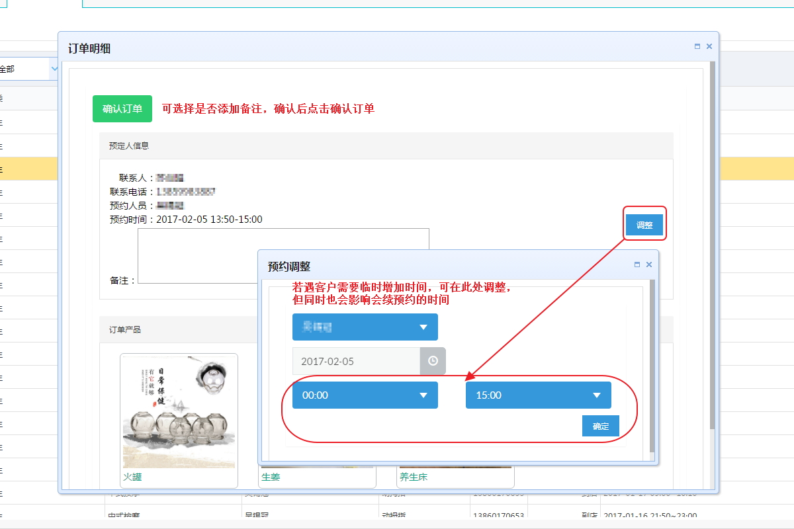Maximize the 预约调整 dialog

pos(637,264)
